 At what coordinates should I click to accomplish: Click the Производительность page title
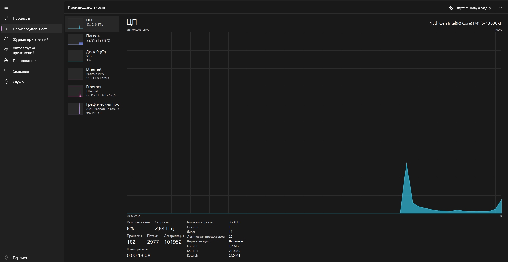point(87,8)
